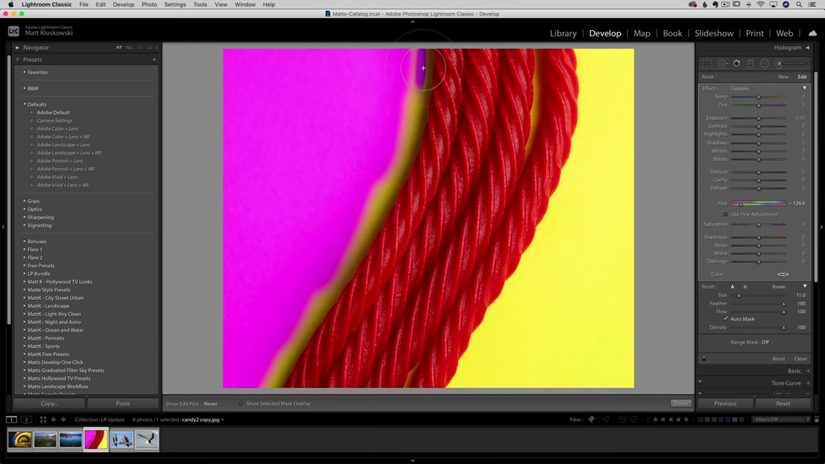Select brush A
This screenshot has width=825, height=464.
(732, 286)
